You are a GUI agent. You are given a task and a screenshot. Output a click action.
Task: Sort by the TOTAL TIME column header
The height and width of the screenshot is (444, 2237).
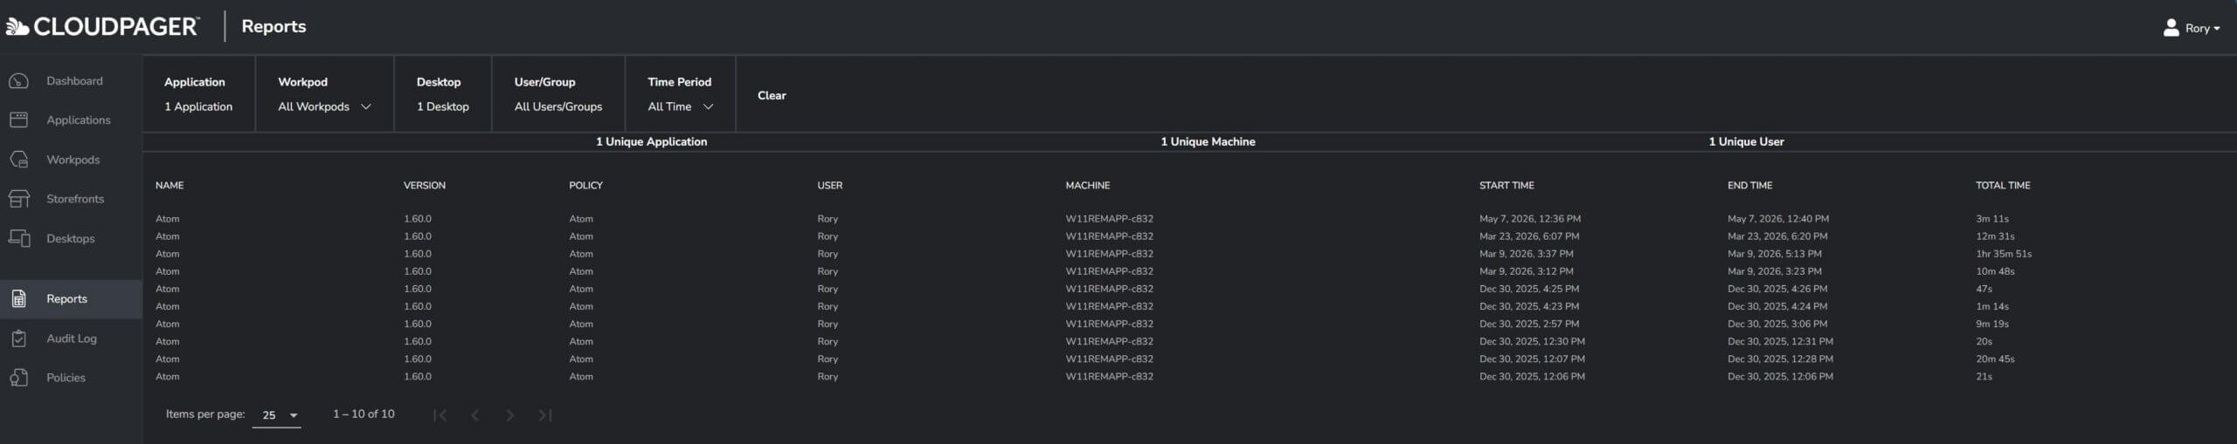click(2003, 186)
